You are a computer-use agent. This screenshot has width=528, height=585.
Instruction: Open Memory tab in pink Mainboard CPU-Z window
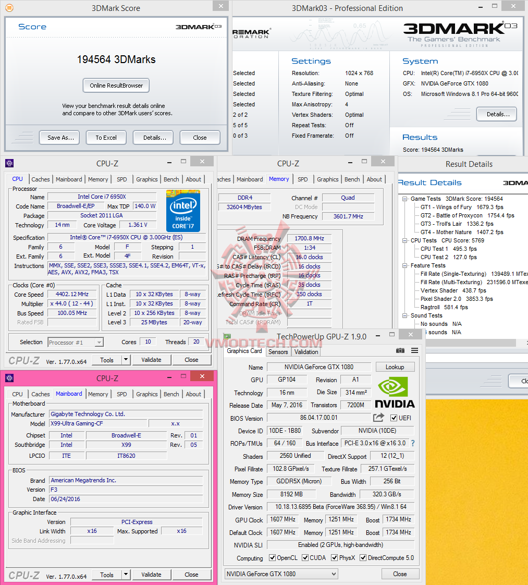tap(98, 394)
